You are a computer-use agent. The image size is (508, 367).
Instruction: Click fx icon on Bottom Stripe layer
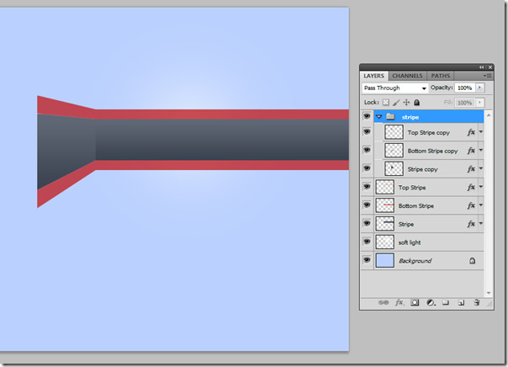471,205
